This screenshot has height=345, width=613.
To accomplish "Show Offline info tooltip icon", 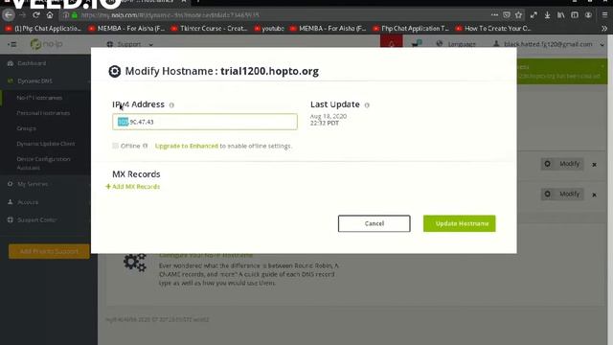I will (146, 146).
